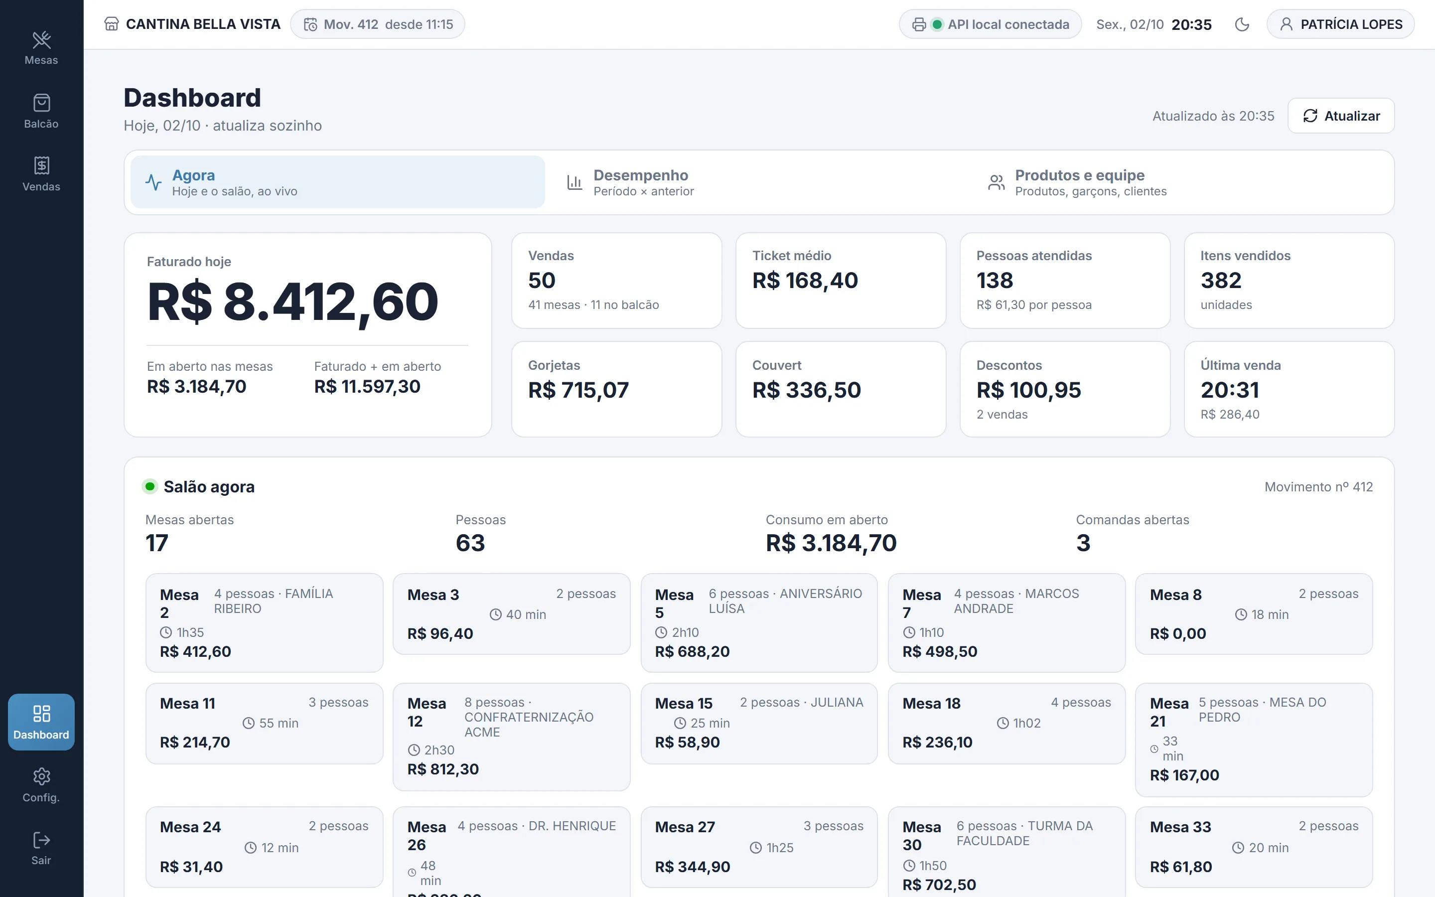Click the calendar icon in Mov. 412 pill
1435x897 pixels.
coord(310,24)
